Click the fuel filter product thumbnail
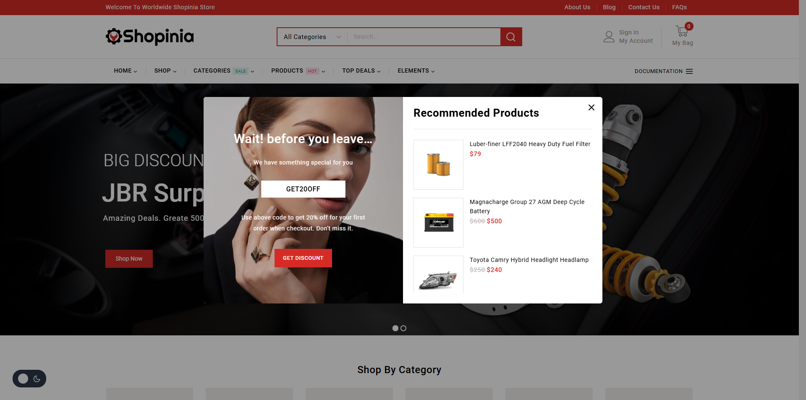 click(438, 165)
